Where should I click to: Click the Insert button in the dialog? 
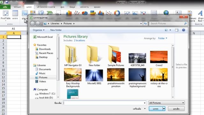(x=156, y=109)
